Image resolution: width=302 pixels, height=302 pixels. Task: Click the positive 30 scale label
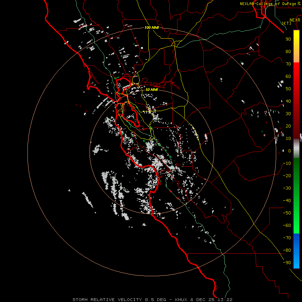pos(288,114)
